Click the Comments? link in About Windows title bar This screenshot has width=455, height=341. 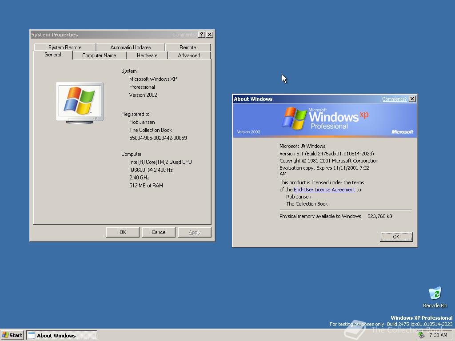(395, 99)
